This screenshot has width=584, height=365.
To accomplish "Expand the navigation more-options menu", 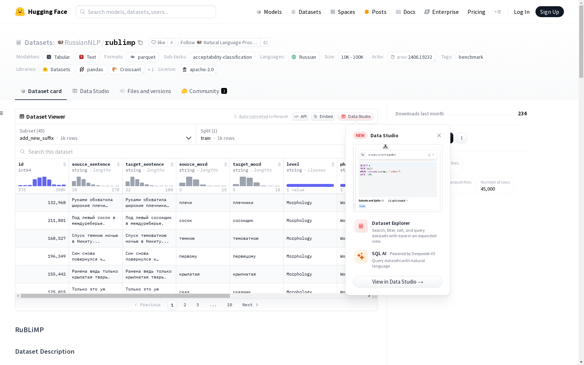I will (x=497, y=12).
